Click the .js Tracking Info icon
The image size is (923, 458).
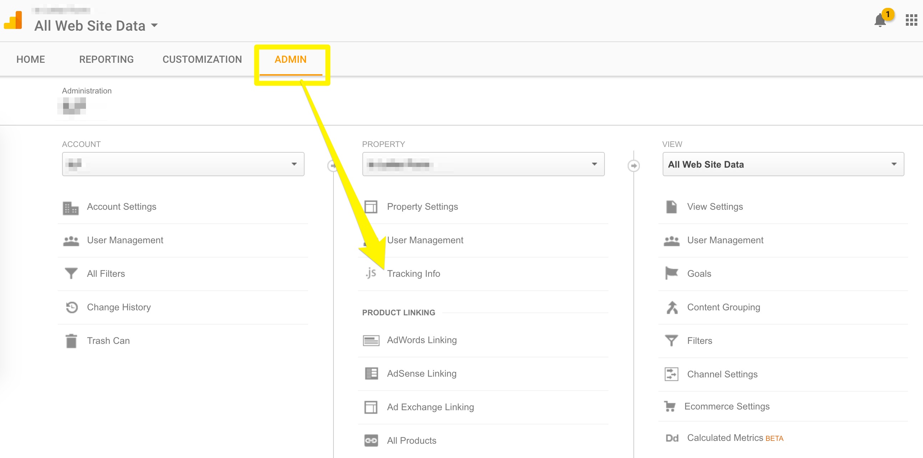(x=371, y=273)
